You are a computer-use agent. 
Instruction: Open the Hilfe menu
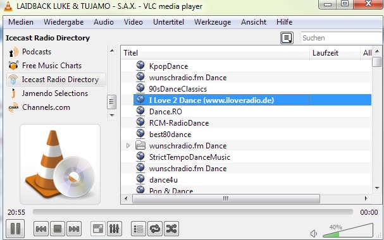[x=284, y=22]
